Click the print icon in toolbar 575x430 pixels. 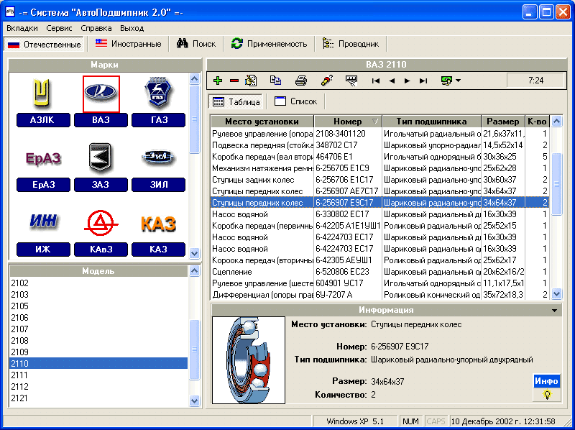click(x=300, y=81)
